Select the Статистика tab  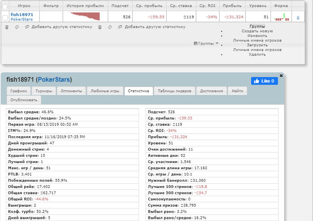[x=139, y=91]
